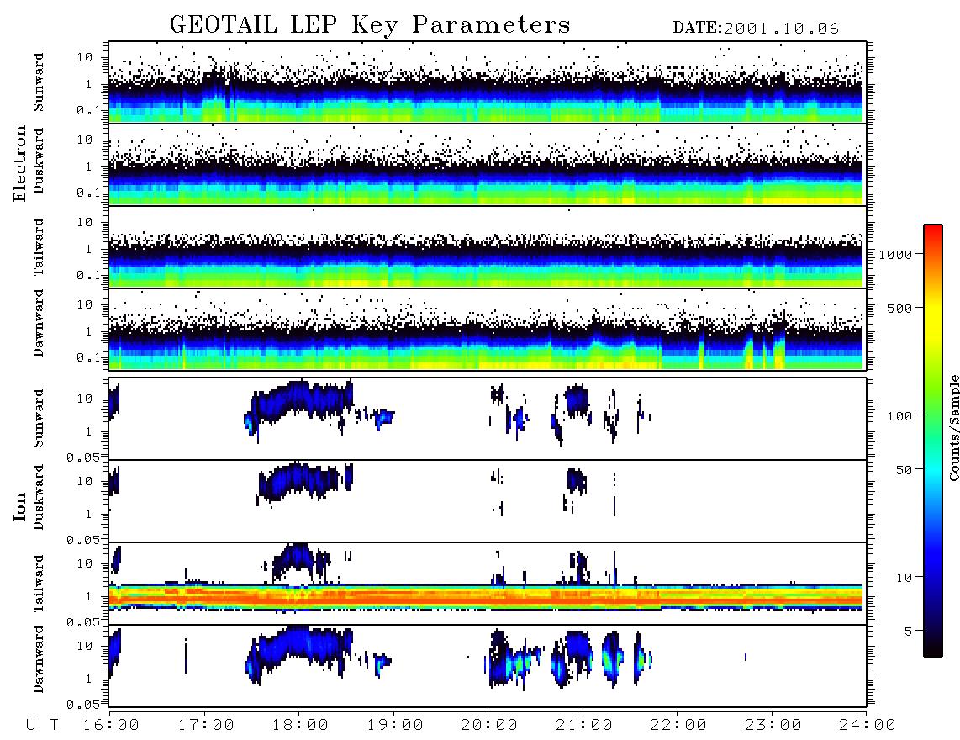Select the "Counts/Sample" colorbar title
The height and width of the screenshot is (740, 960).
pyautogui.click(x=954, y=427)
